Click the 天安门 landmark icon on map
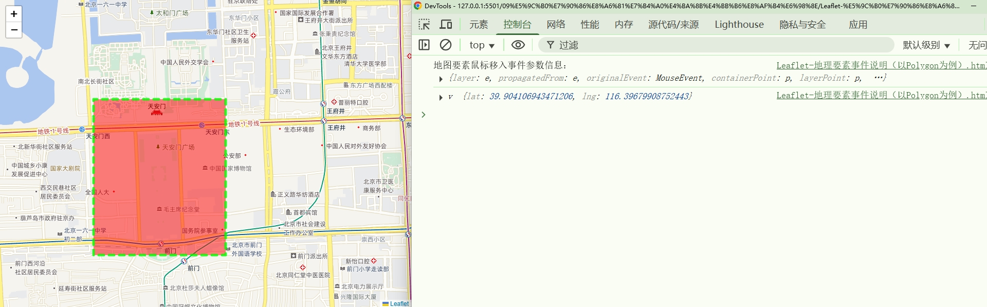This screenshot has height=307, width=987. 157,113
